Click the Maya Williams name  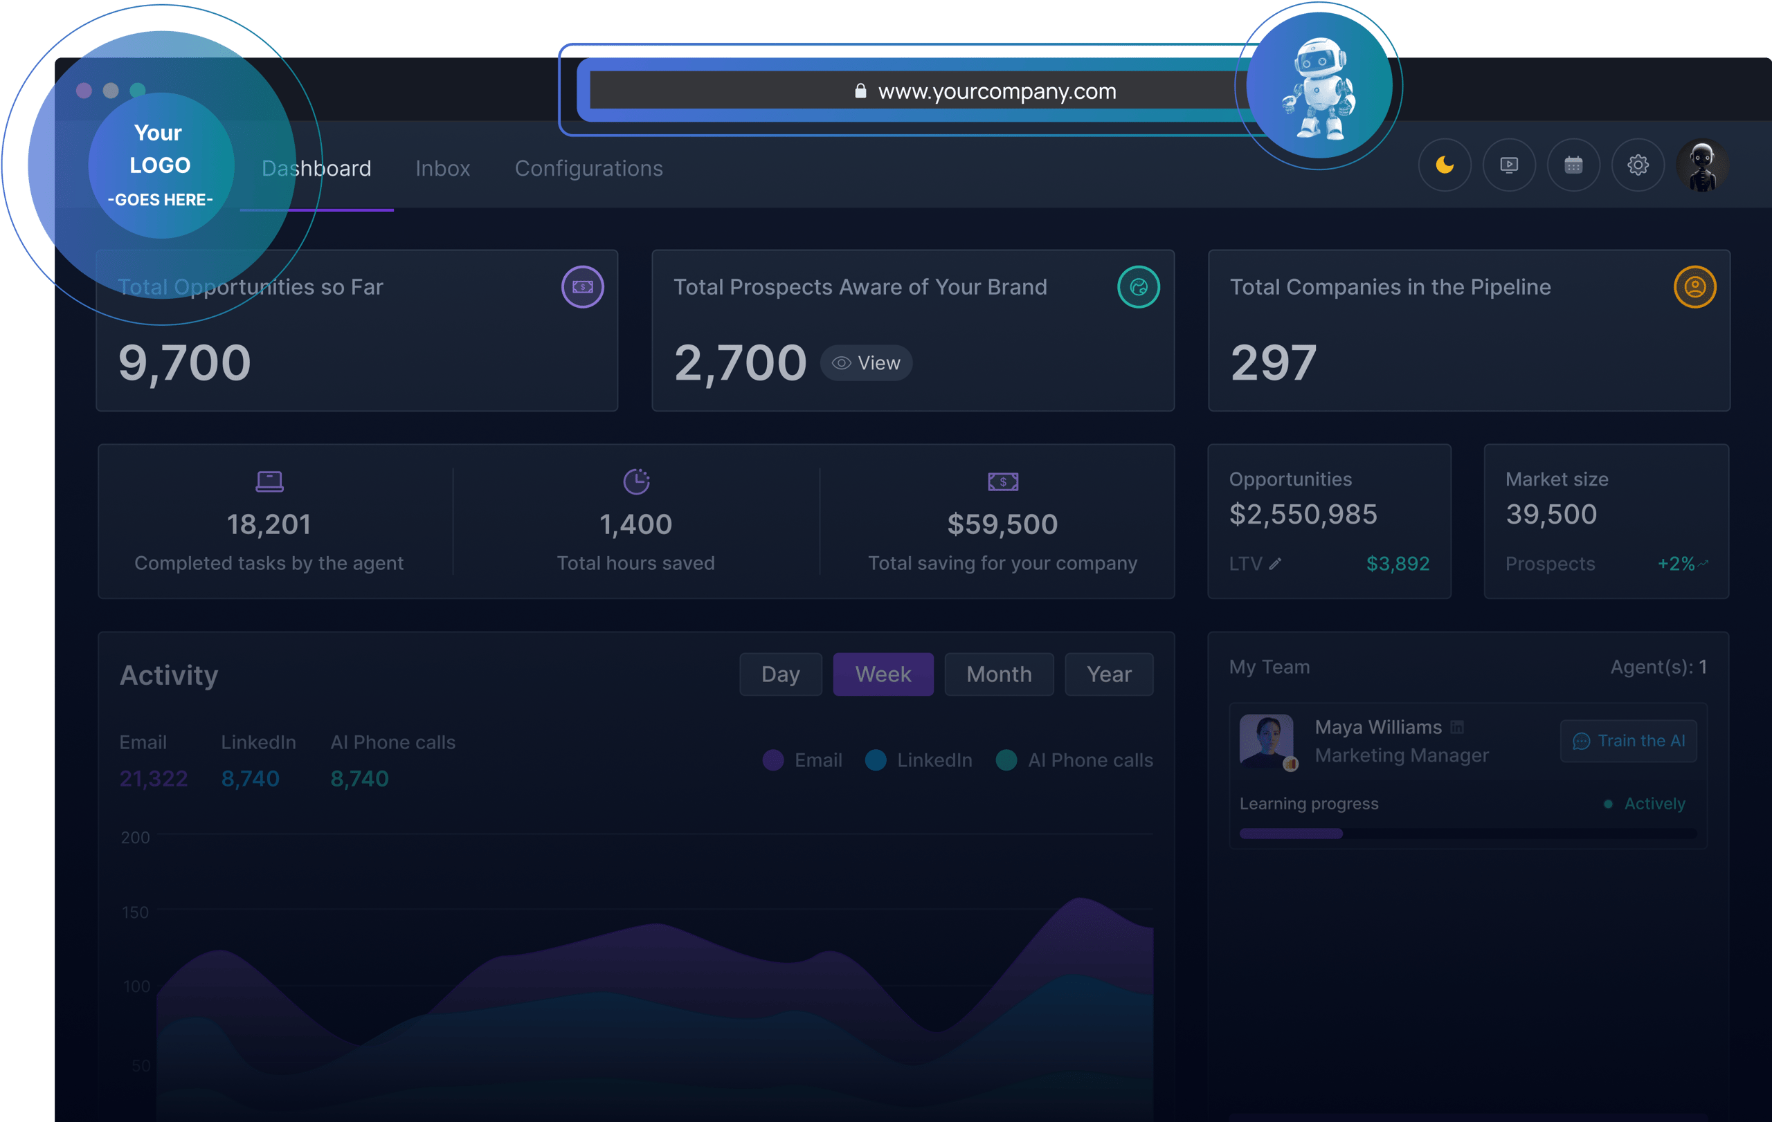(x=1378, y=727)
